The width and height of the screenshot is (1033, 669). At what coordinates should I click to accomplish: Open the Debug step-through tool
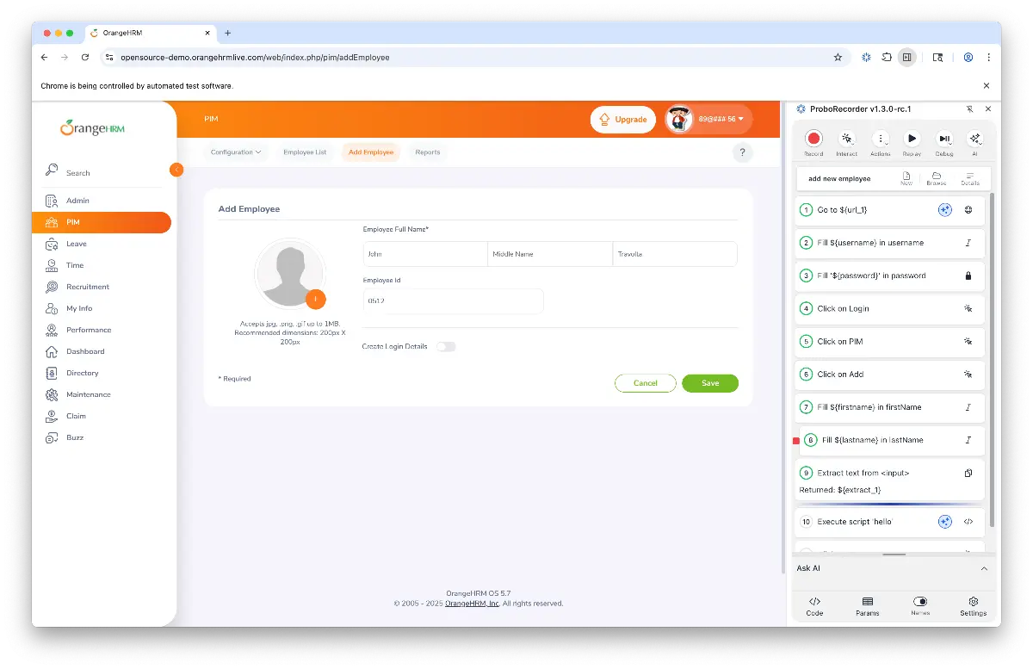943,139
